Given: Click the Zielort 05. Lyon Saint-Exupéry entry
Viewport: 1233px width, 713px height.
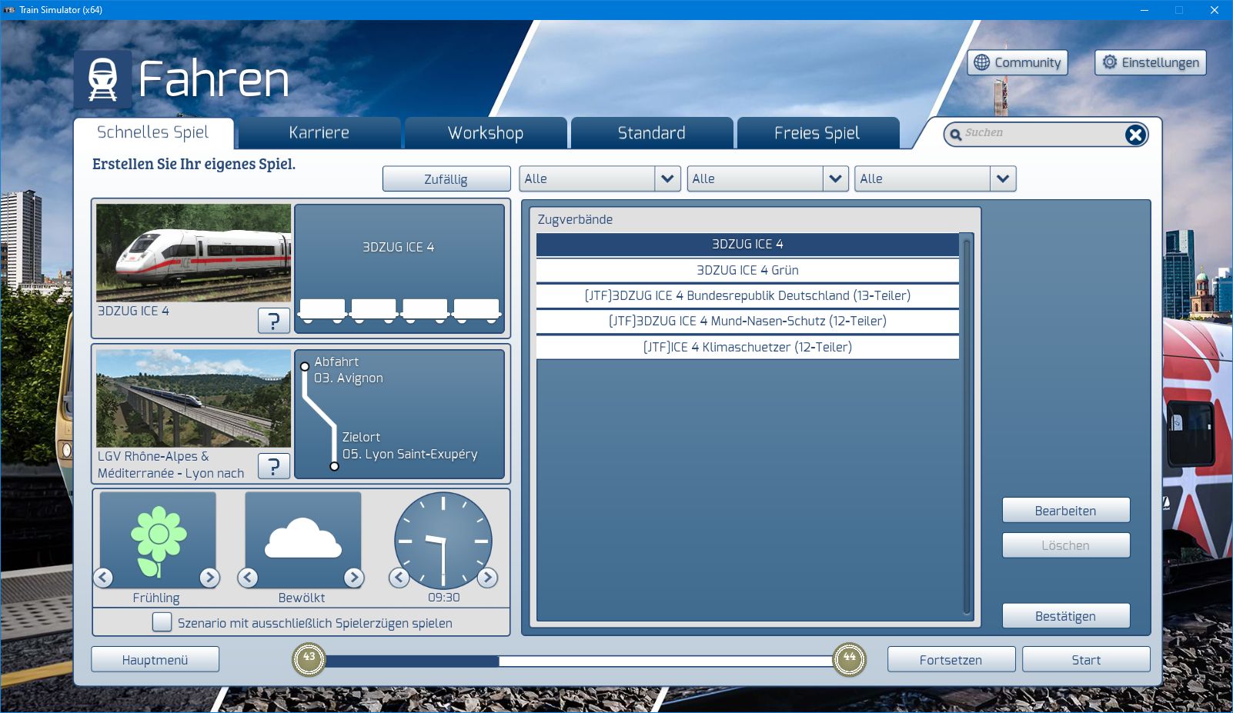Looking at the screenshot, I should [x=410, y=445].
